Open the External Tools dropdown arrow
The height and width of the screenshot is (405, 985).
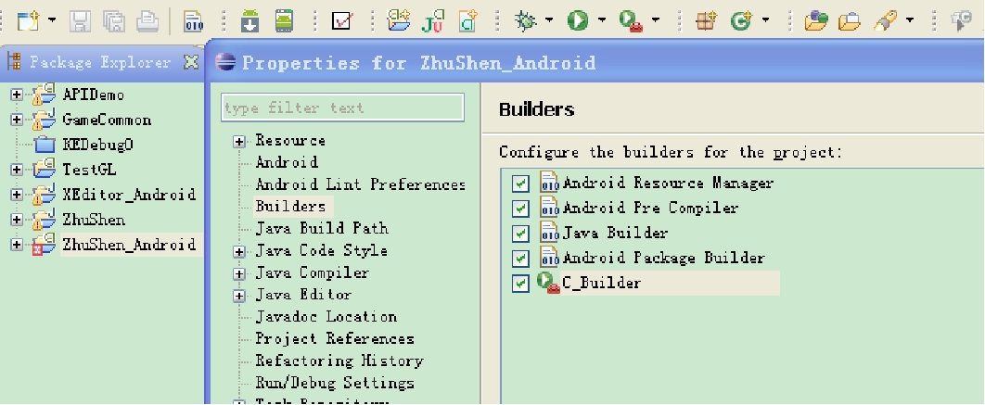pos(655,21)
